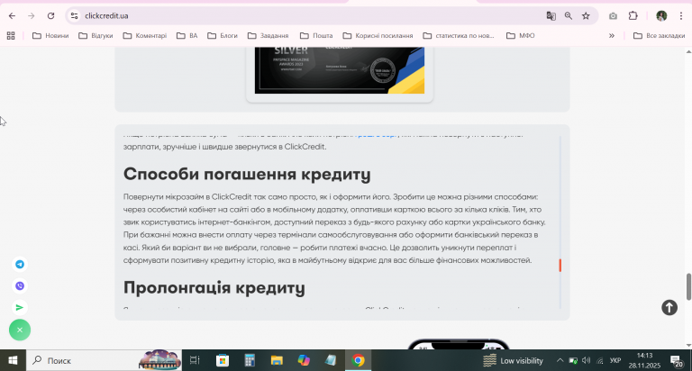This screenshot has width=692, height=371.
Task: Open the Завдання bookmarks folder
Action: (268, 36)
